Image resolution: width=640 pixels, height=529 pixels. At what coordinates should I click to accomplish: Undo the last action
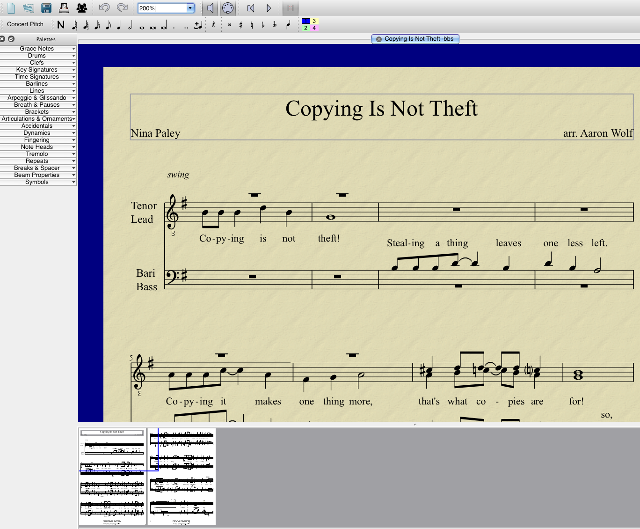(x=104, y=8)
